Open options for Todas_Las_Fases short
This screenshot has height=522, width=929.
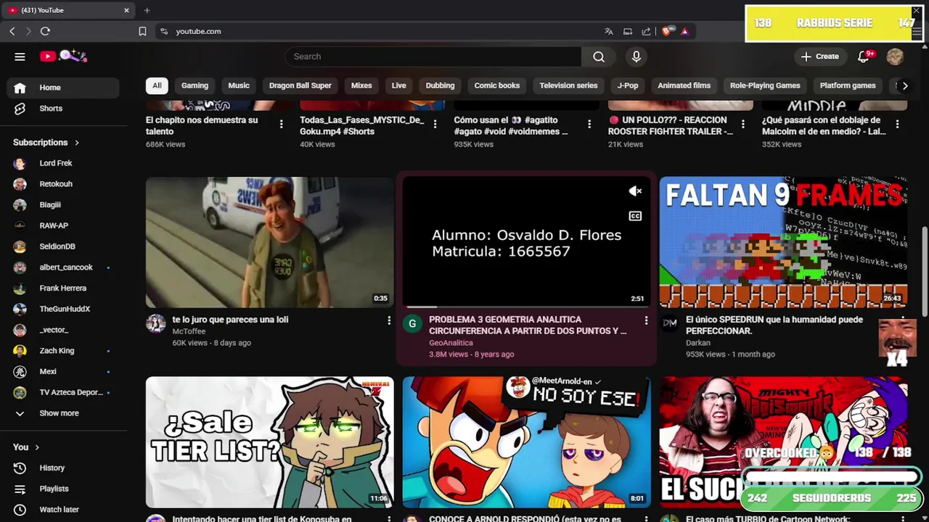click(x=435, y=125)
